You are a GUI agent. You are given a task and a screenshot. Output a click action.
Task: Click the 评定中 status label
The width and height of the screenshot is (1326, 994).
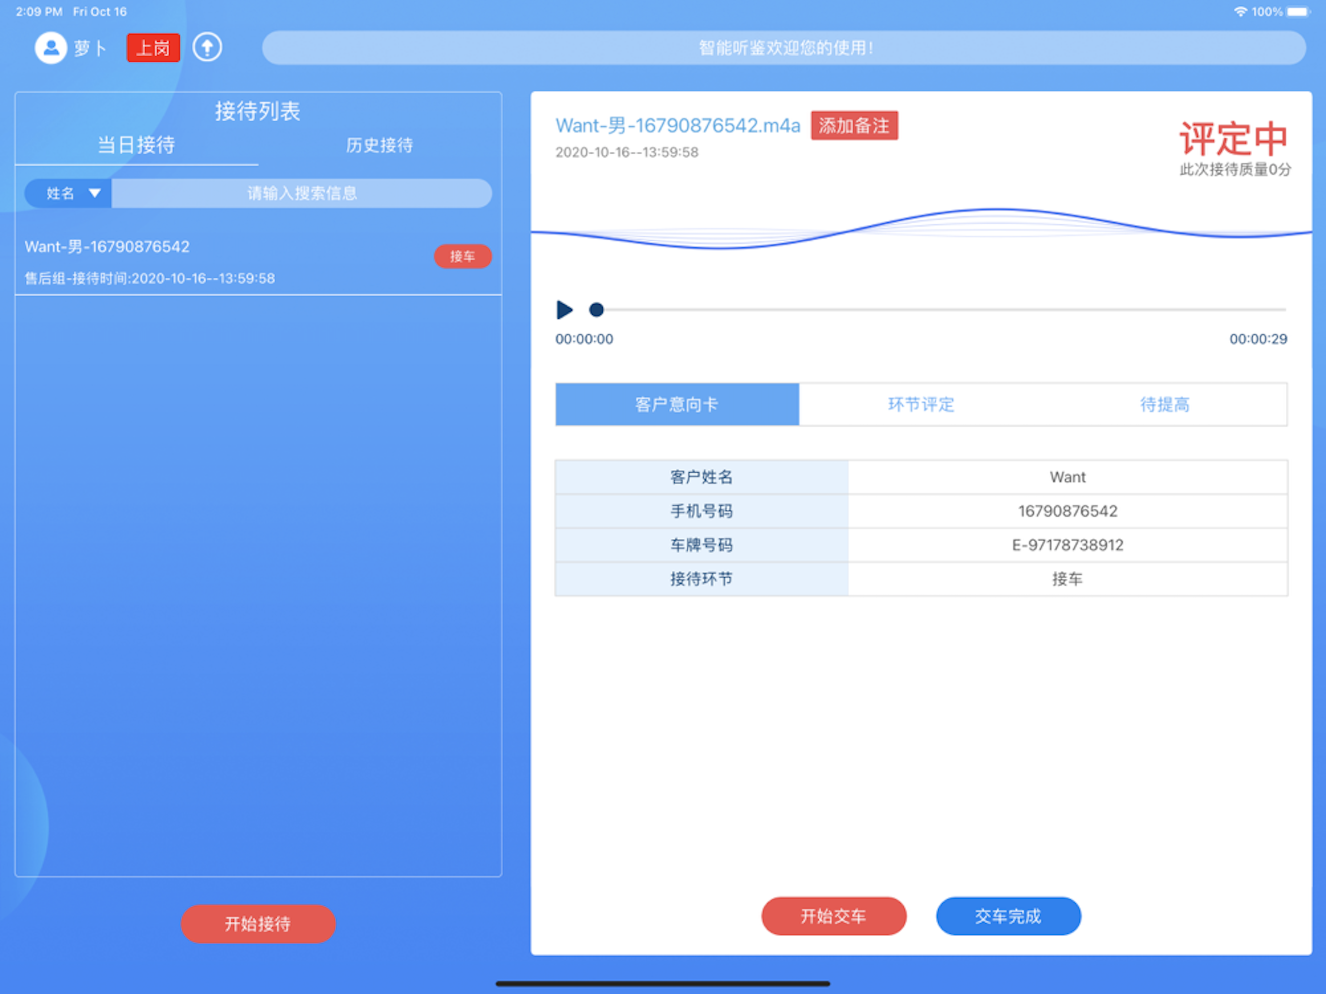1234,139
